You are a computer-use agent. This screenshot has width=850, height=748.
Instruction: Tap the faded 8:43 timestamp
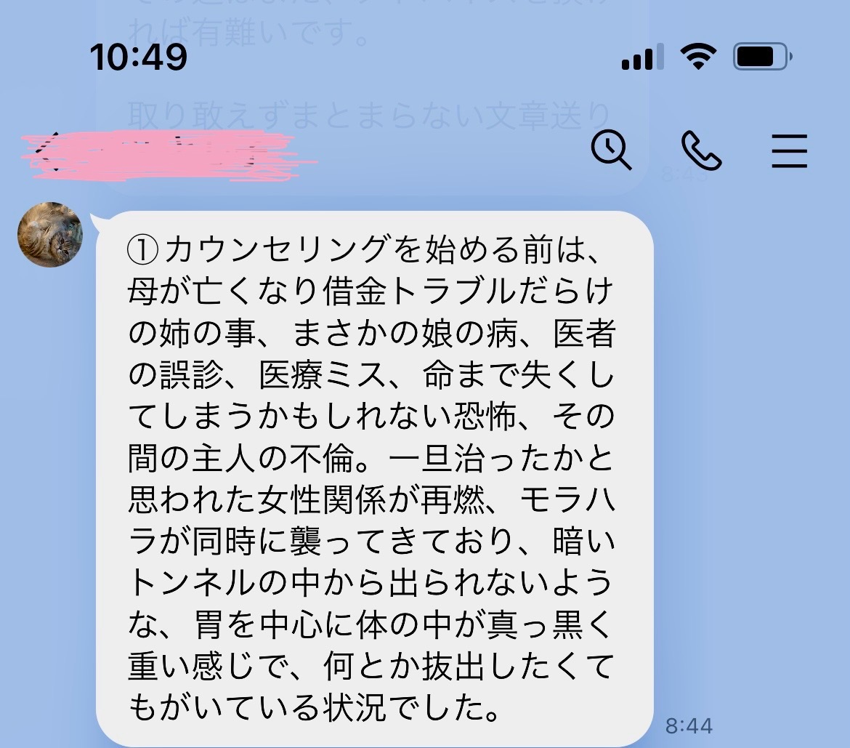click(684, 174)
